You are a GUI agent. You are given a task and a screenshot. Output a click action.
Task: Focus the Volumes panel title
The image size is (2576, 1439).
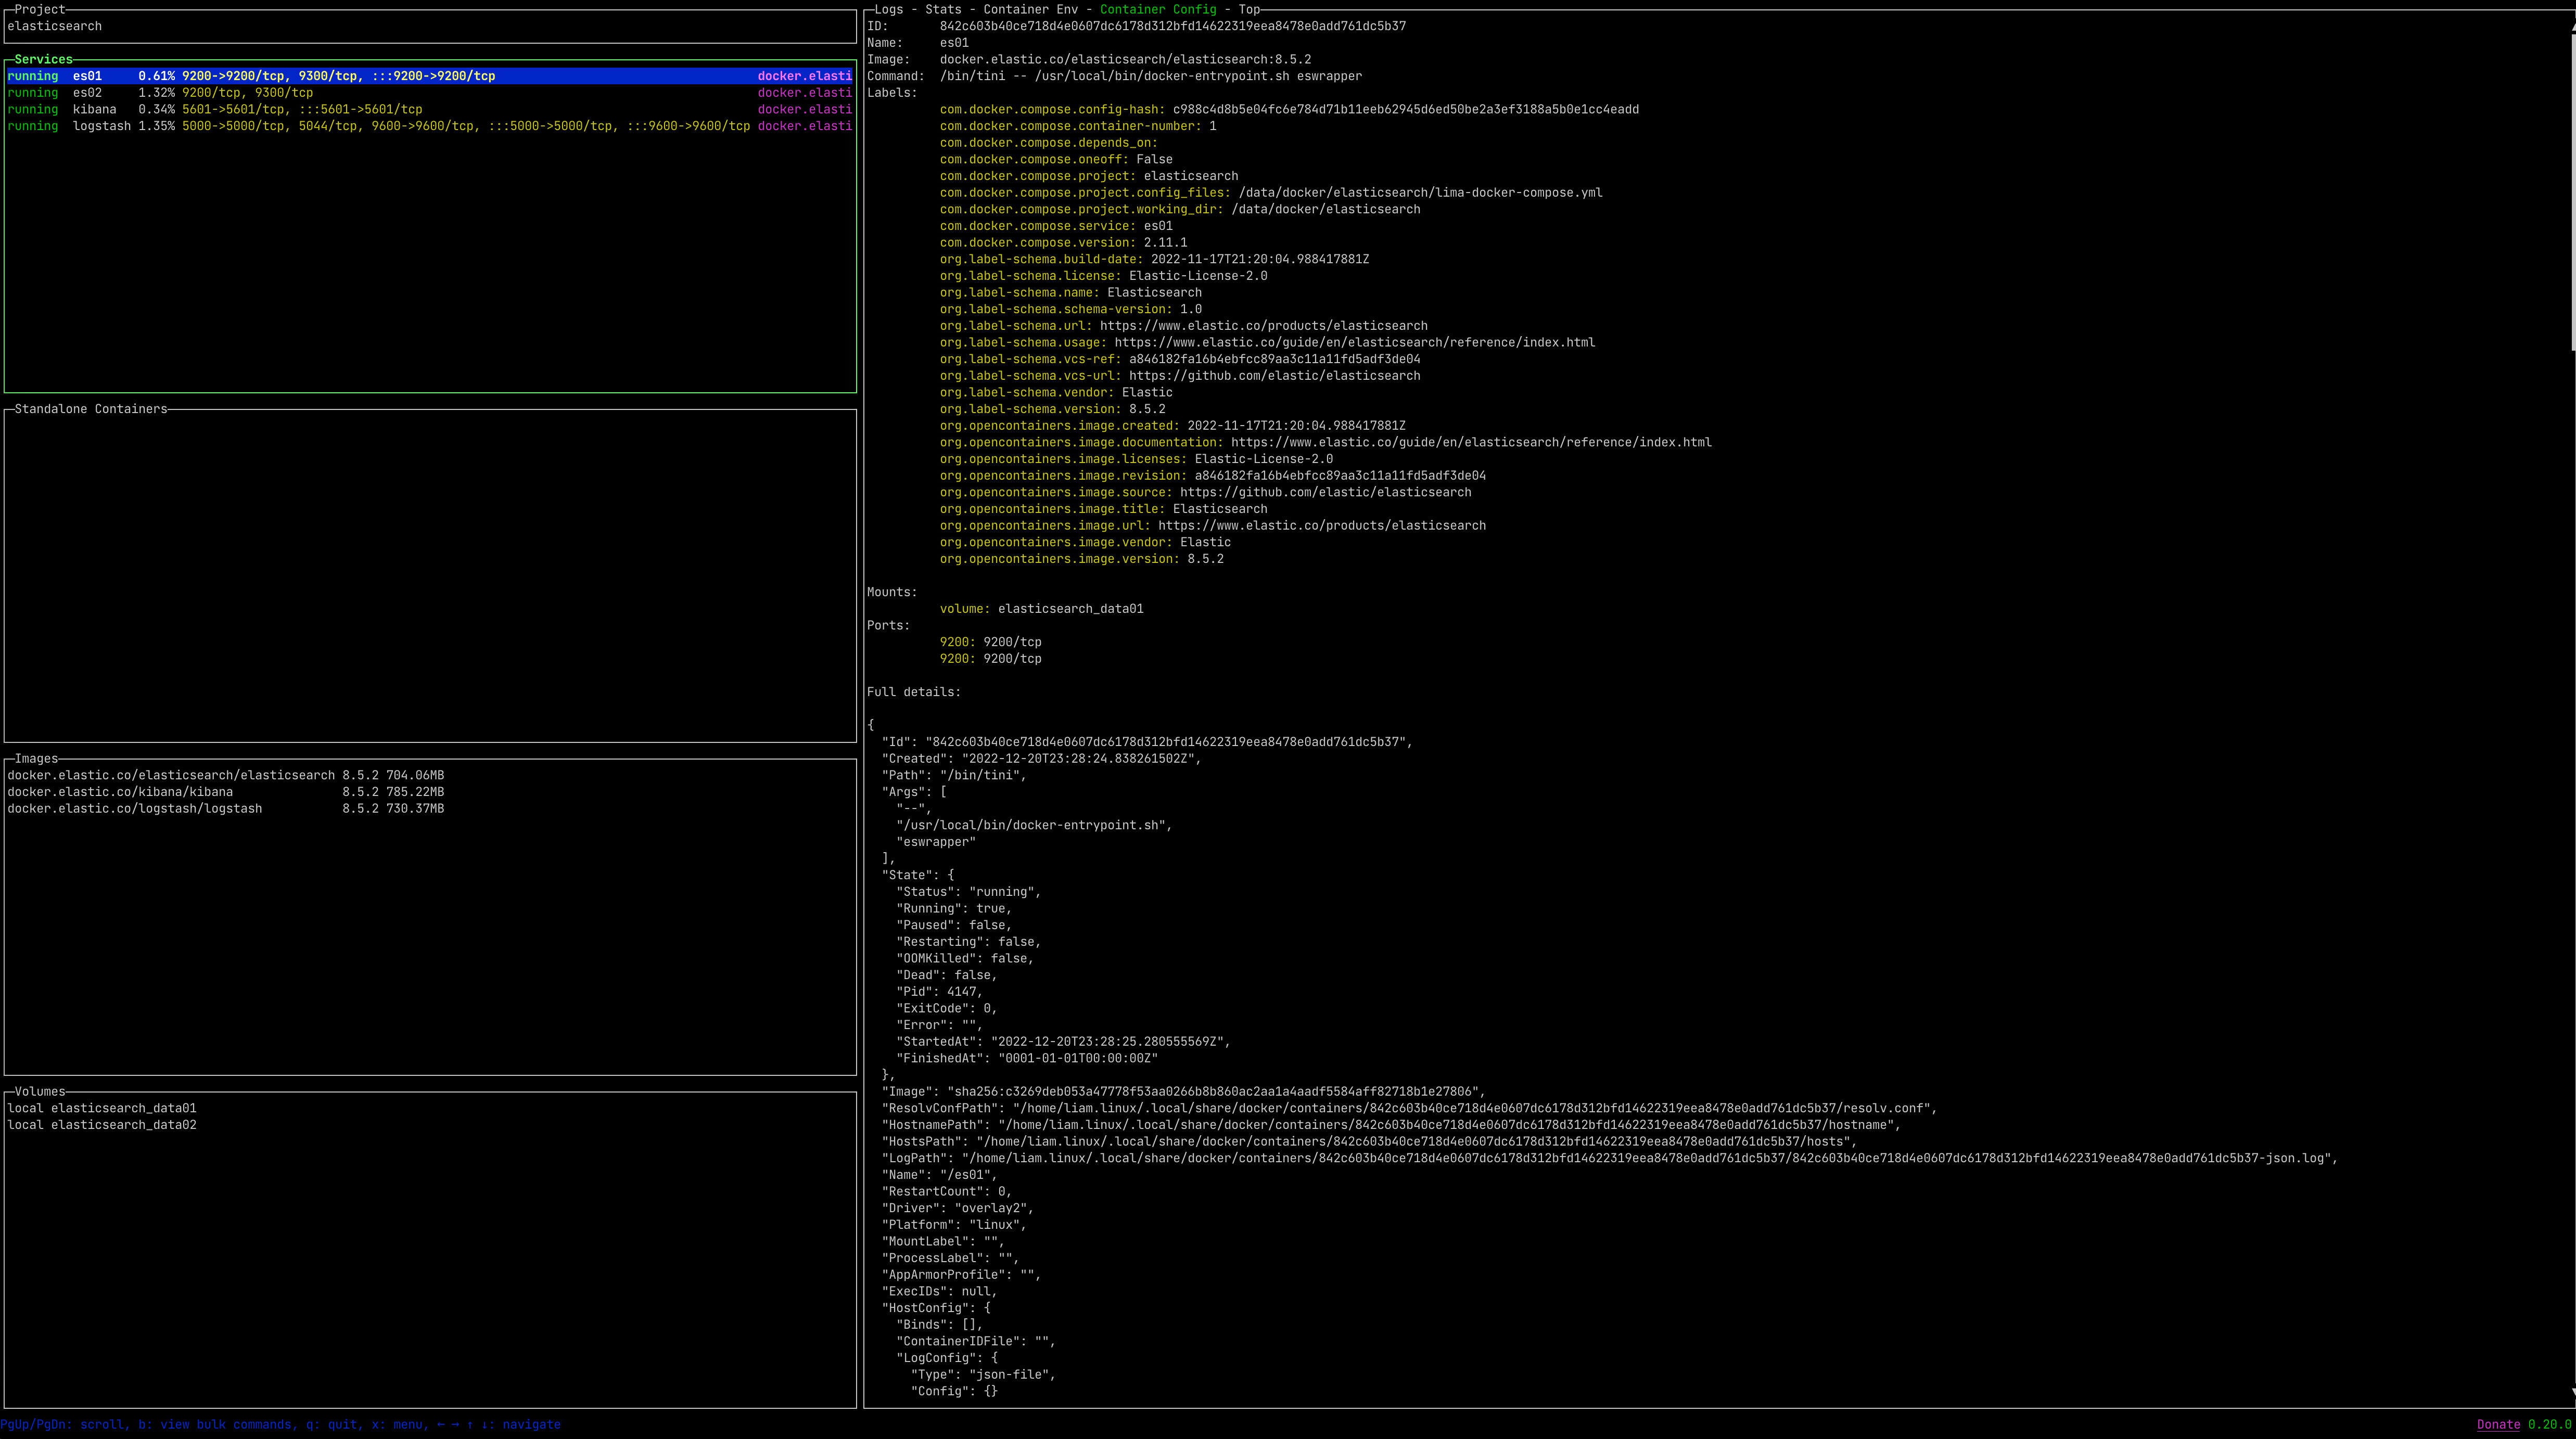(x=40, y=1092)
